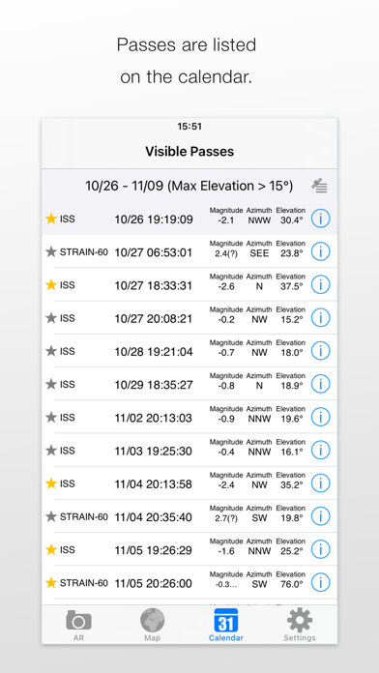
Task: Open info for ISS 11/04 20:13:58
Action: click(320, 483)
